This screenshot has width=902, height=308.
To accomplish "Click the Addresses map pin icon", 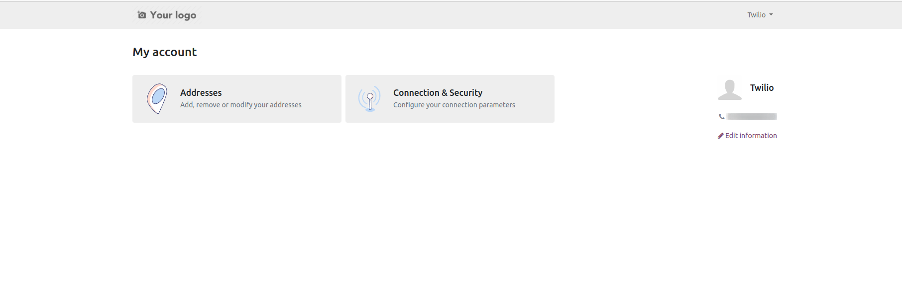I will pos(157,98).
